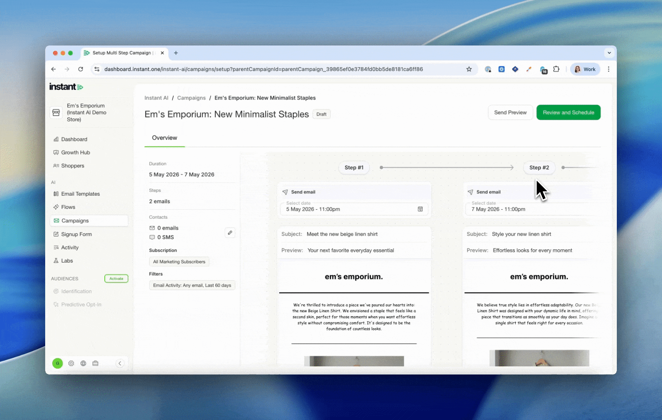The width and height of the screenshot is (662, 420).
Task: Click the browser address bar URL
Action: pyautogui.click(x=264, y=69)
